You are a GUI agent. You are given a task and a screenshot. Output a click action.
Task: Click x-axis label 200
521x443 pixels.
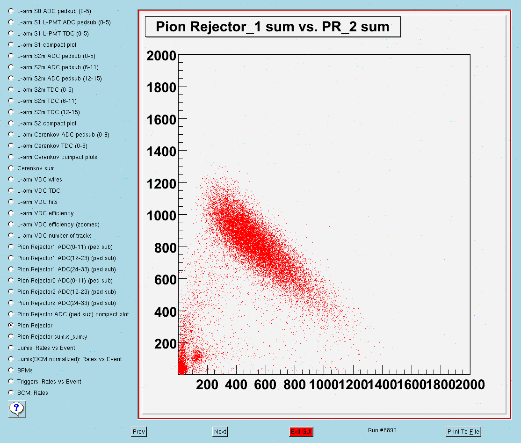tap(207, 385)
